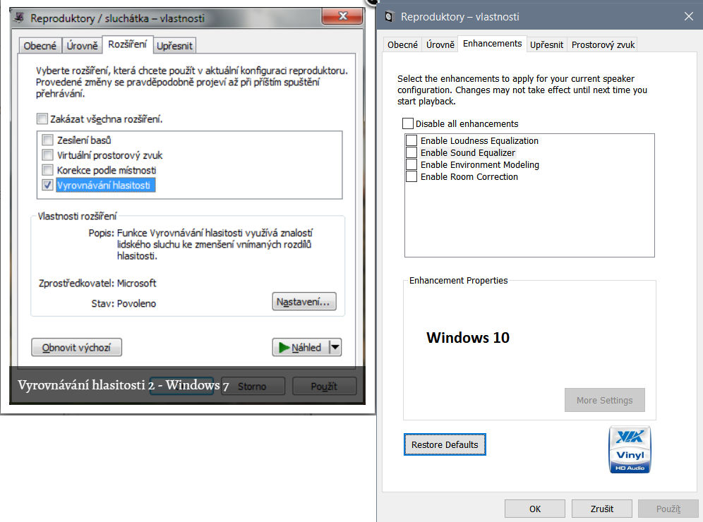
Task: Toggle Disable all enhancements checkbox
Action: [x=407, y=123]
